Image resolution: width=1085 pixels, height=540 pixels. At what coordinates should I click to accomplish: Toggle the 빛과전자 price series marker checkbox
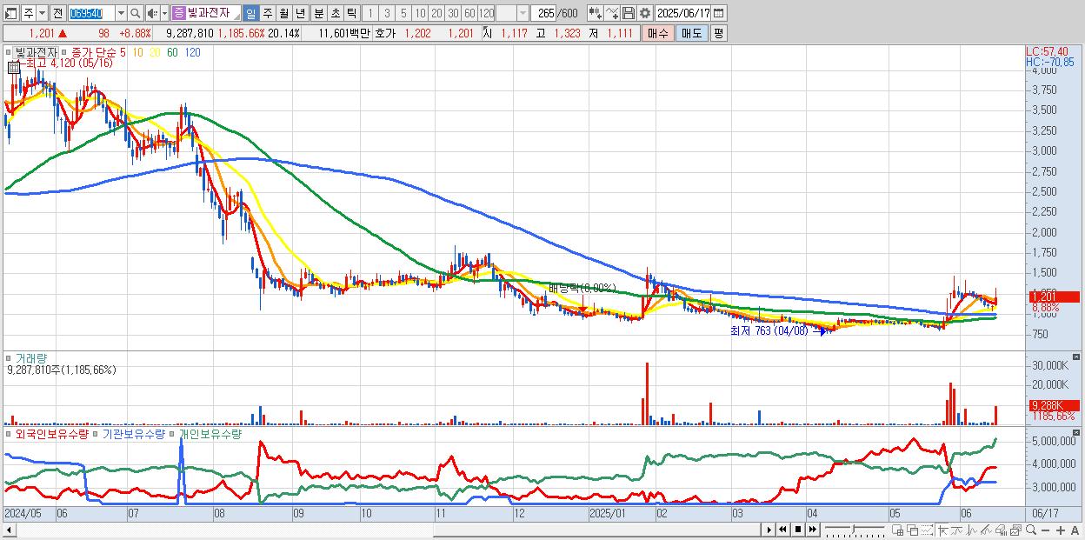pyautogui.click(x=10, y=52)
